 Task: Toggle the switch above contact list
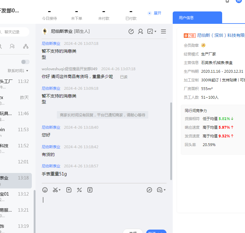[x=25, y=62]
